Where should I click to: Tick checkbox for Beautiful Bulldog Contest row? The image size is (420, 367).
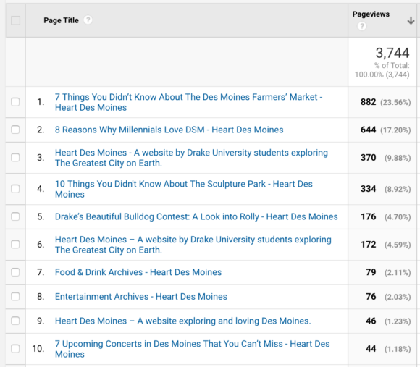pos(15,216)
